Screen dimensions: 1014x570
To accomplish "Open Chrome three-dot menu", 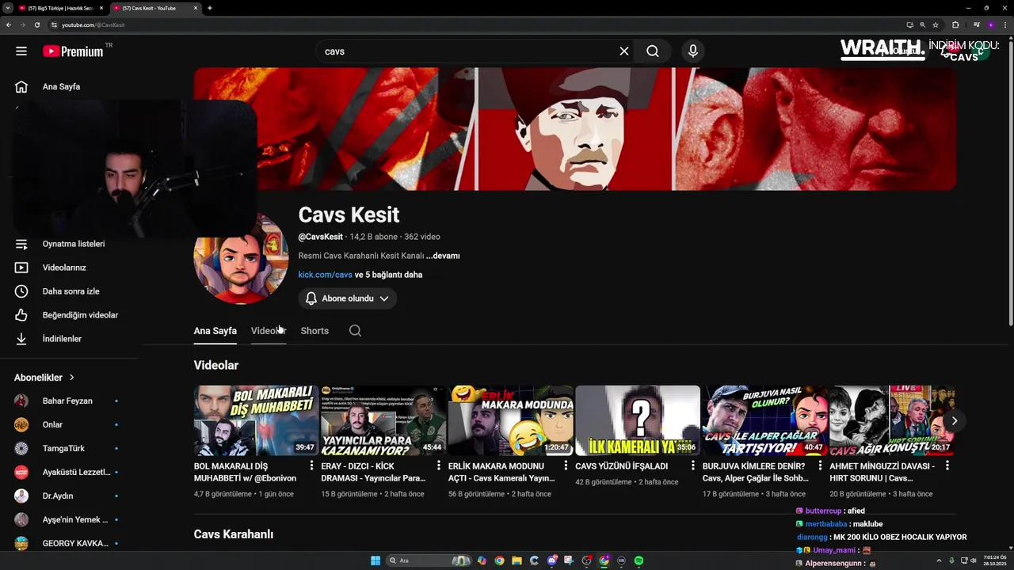I will point(1005,25).
